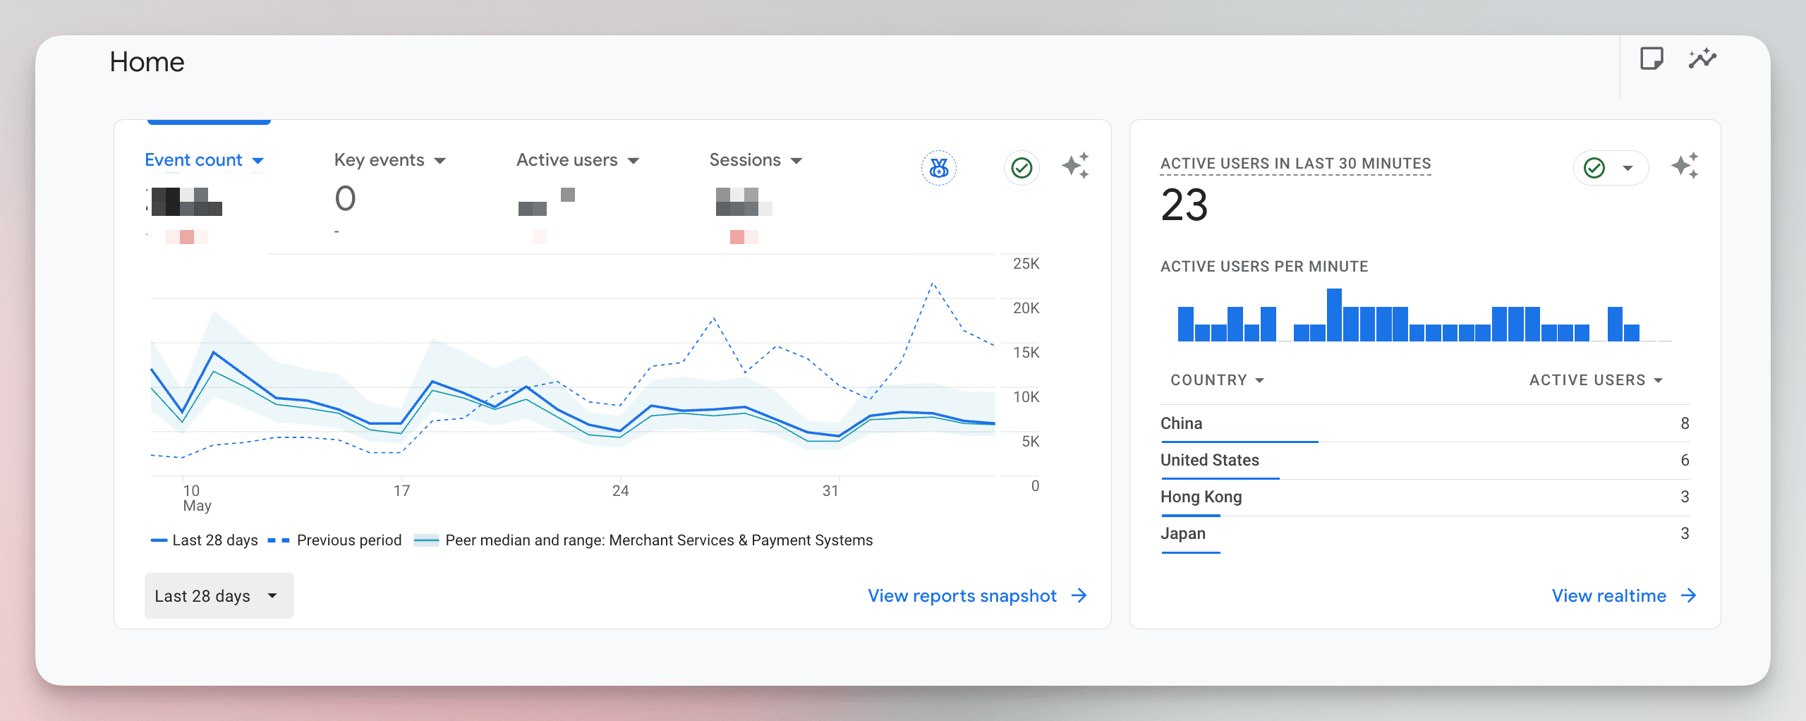The image size is (1806, 721).
Task: Open the Active Users column dropdown
Action: click(x=1596, y=380)
